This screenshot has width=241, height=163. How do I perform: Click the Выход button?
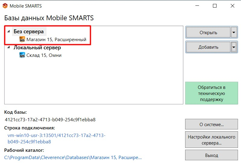coord(211,155)
